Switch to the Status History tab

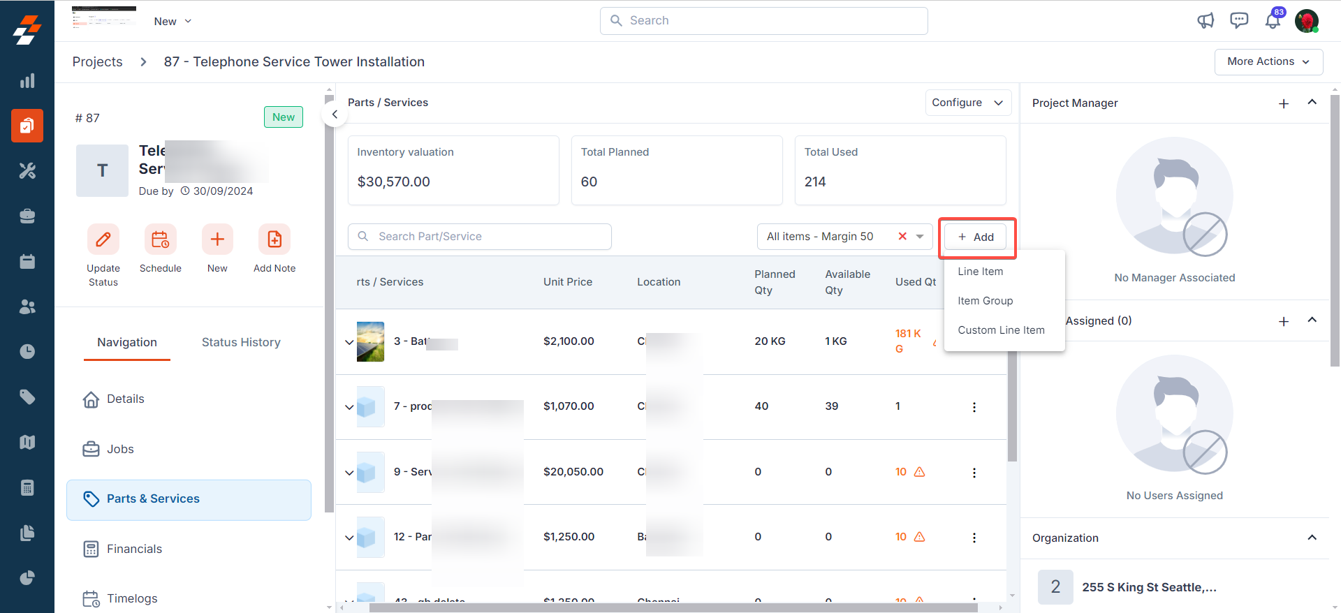[x=241, y=342]
